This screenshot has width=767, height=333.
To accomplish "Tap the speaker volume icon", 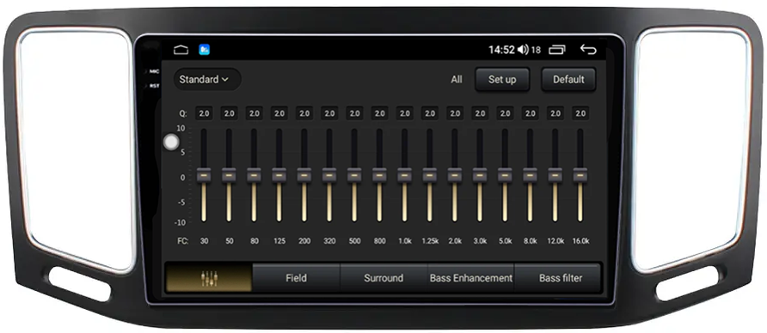I will coord(523,49).
